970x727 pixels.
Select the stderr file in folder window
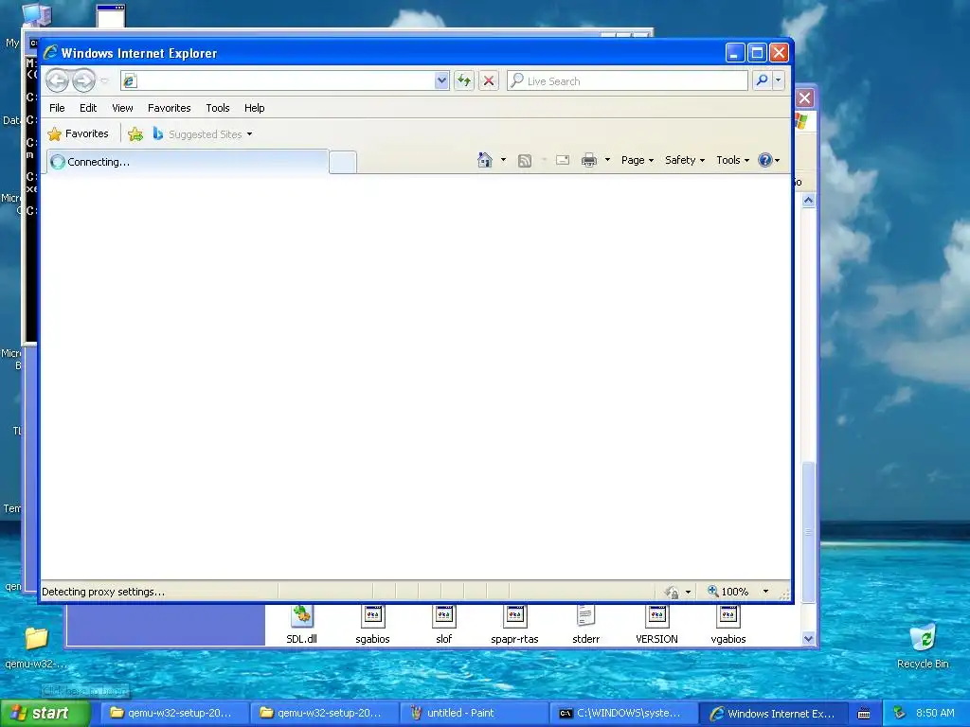pyautogui.click(x=585, y=625)
